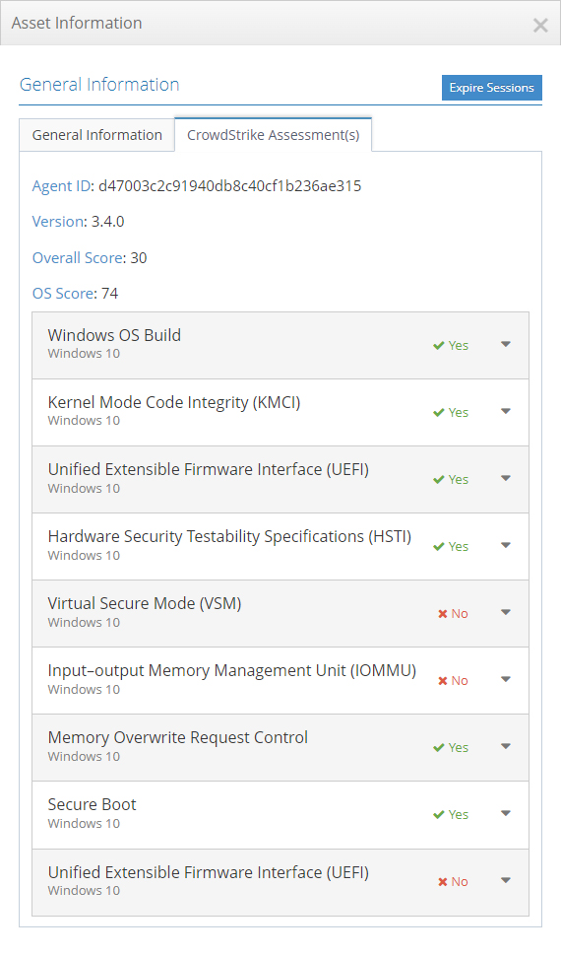
Task: Close the Asset Information dialog
Action: pyautogui.click(x=540, y=25)
